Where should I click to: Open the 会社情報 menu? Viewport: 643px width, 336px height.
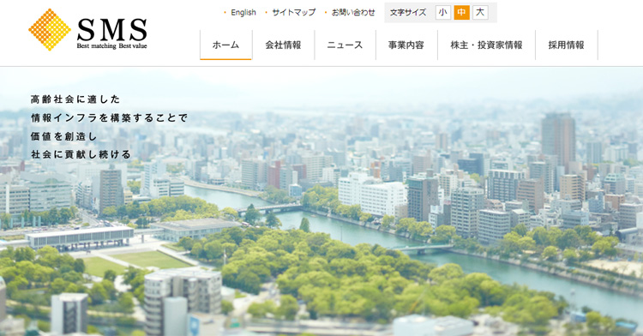(283, 45)
